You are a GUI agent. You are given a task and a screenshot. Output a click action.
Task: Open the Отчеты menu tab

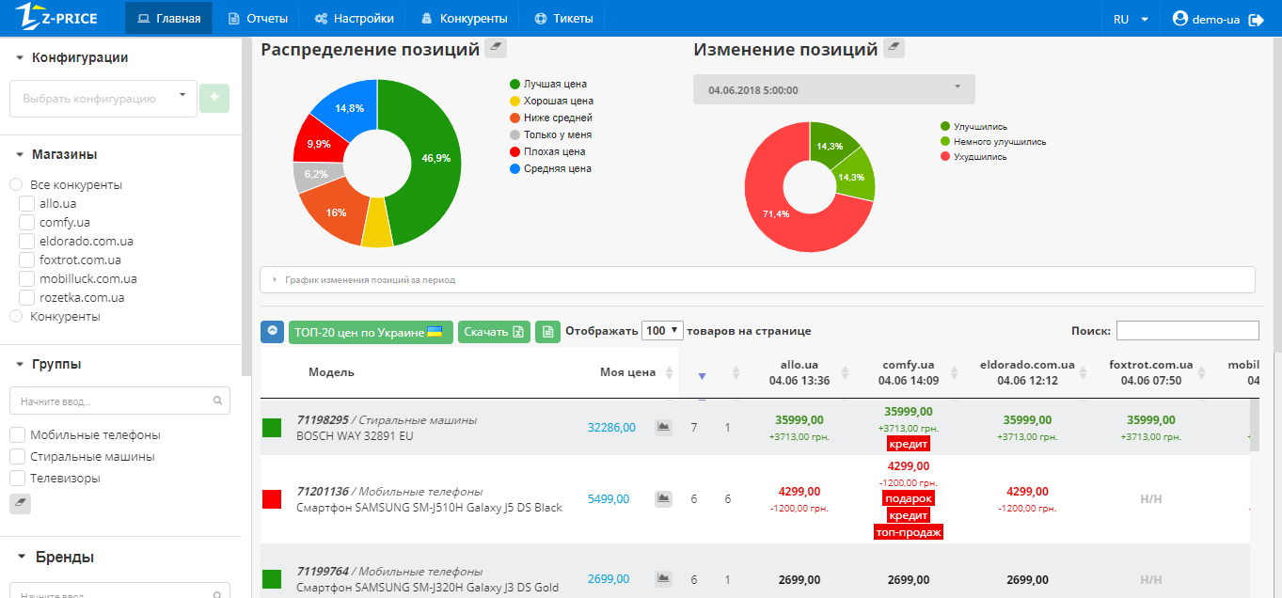click(x=259, y=19)
